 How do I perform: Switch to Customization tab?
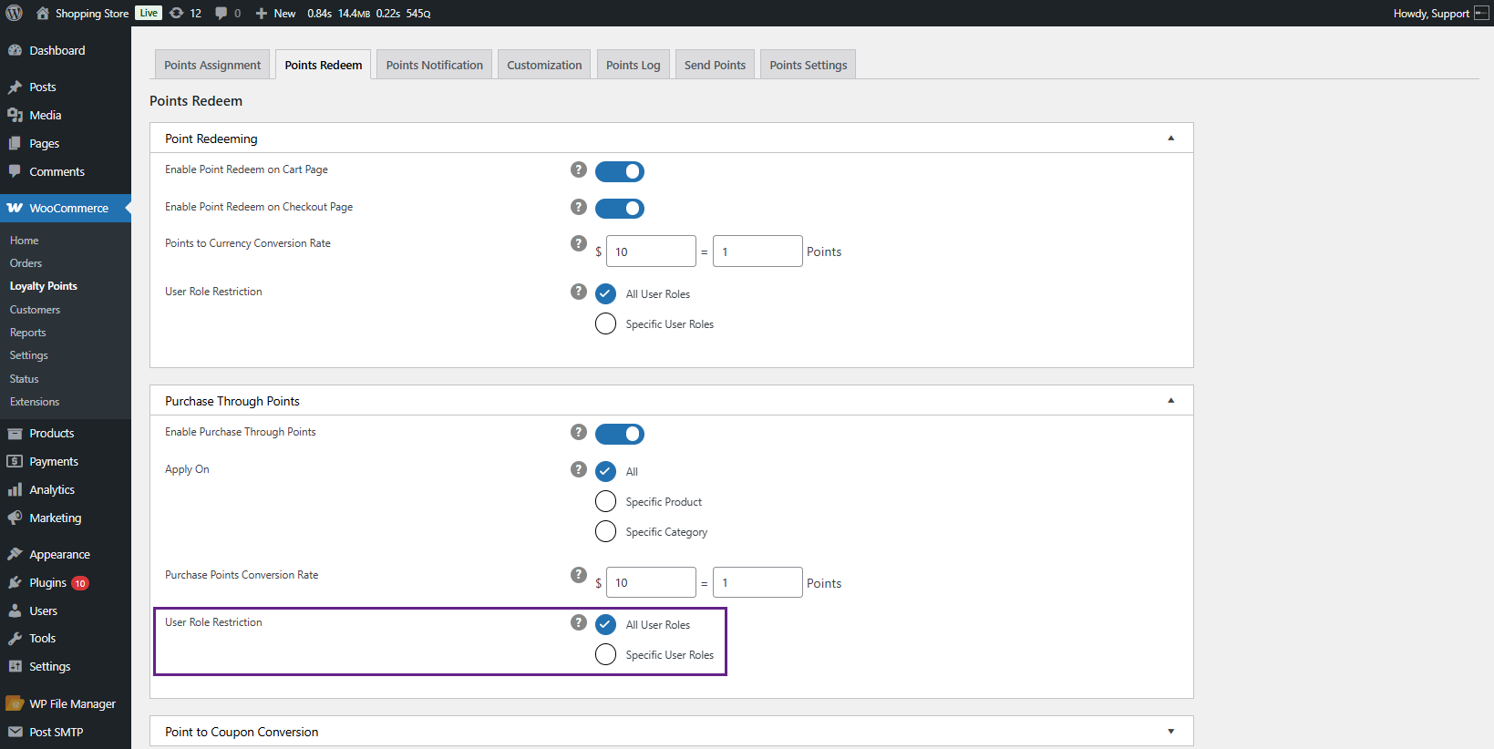pyautogui.click(x=544, y=65)
